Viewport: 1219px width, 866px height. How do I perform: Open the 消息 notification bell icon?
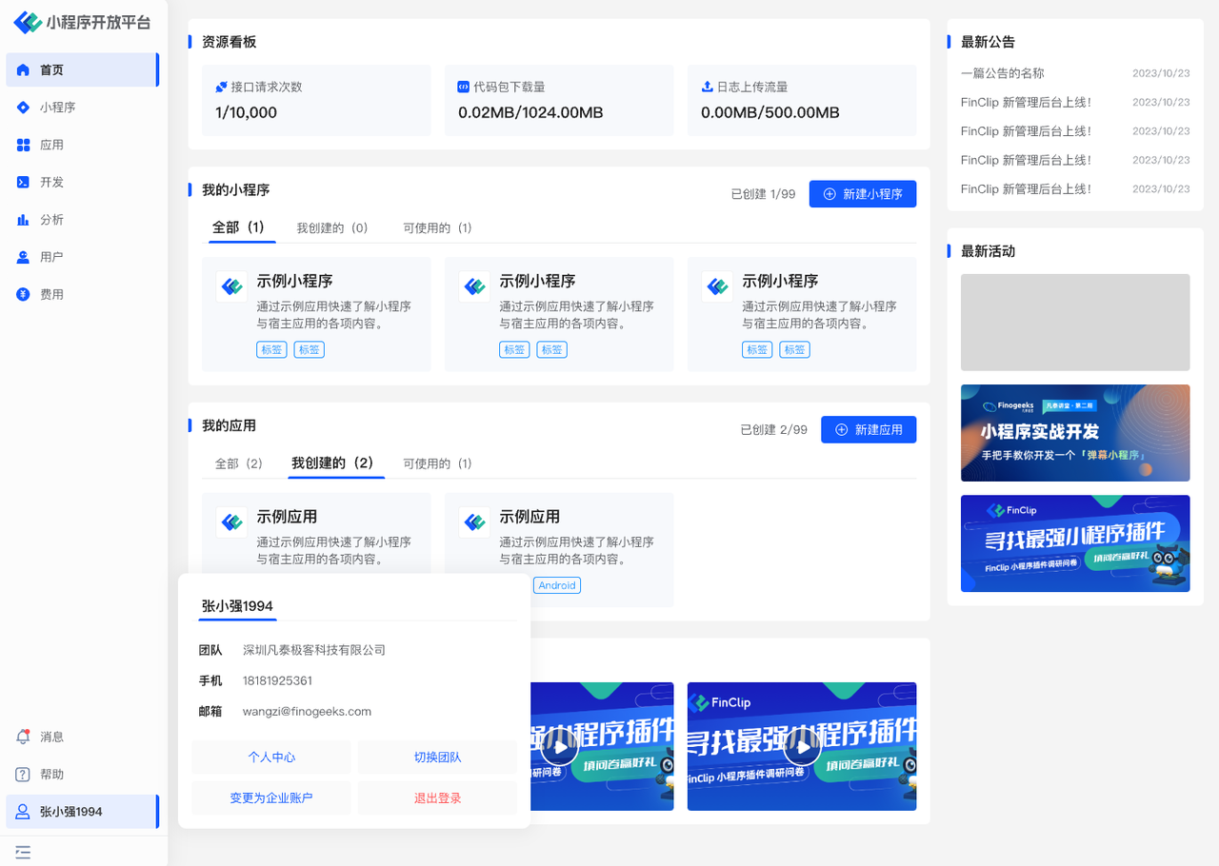[x=24, y=737]
